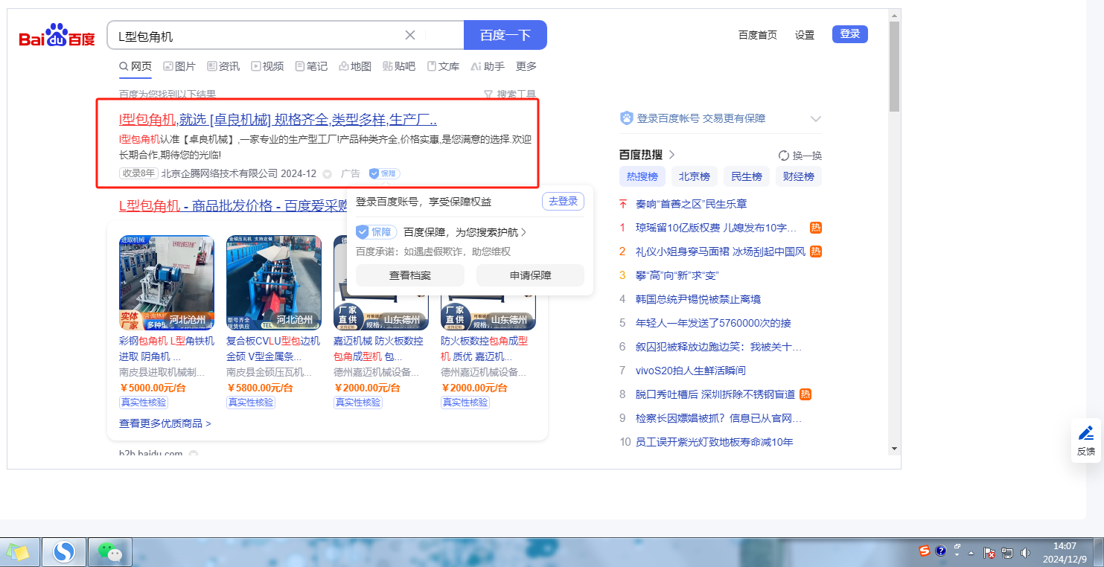The image size is (1104, 567).
Task: Open Sogou browser from the taskbar
Action: click(x=64, y=552)
